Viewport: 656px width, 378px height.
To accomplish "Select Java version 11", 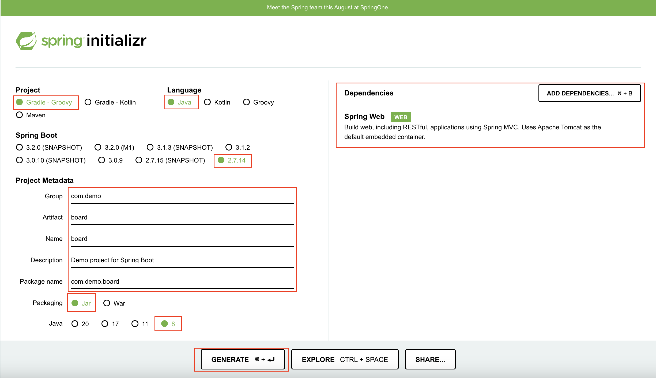I will point(135,324).
